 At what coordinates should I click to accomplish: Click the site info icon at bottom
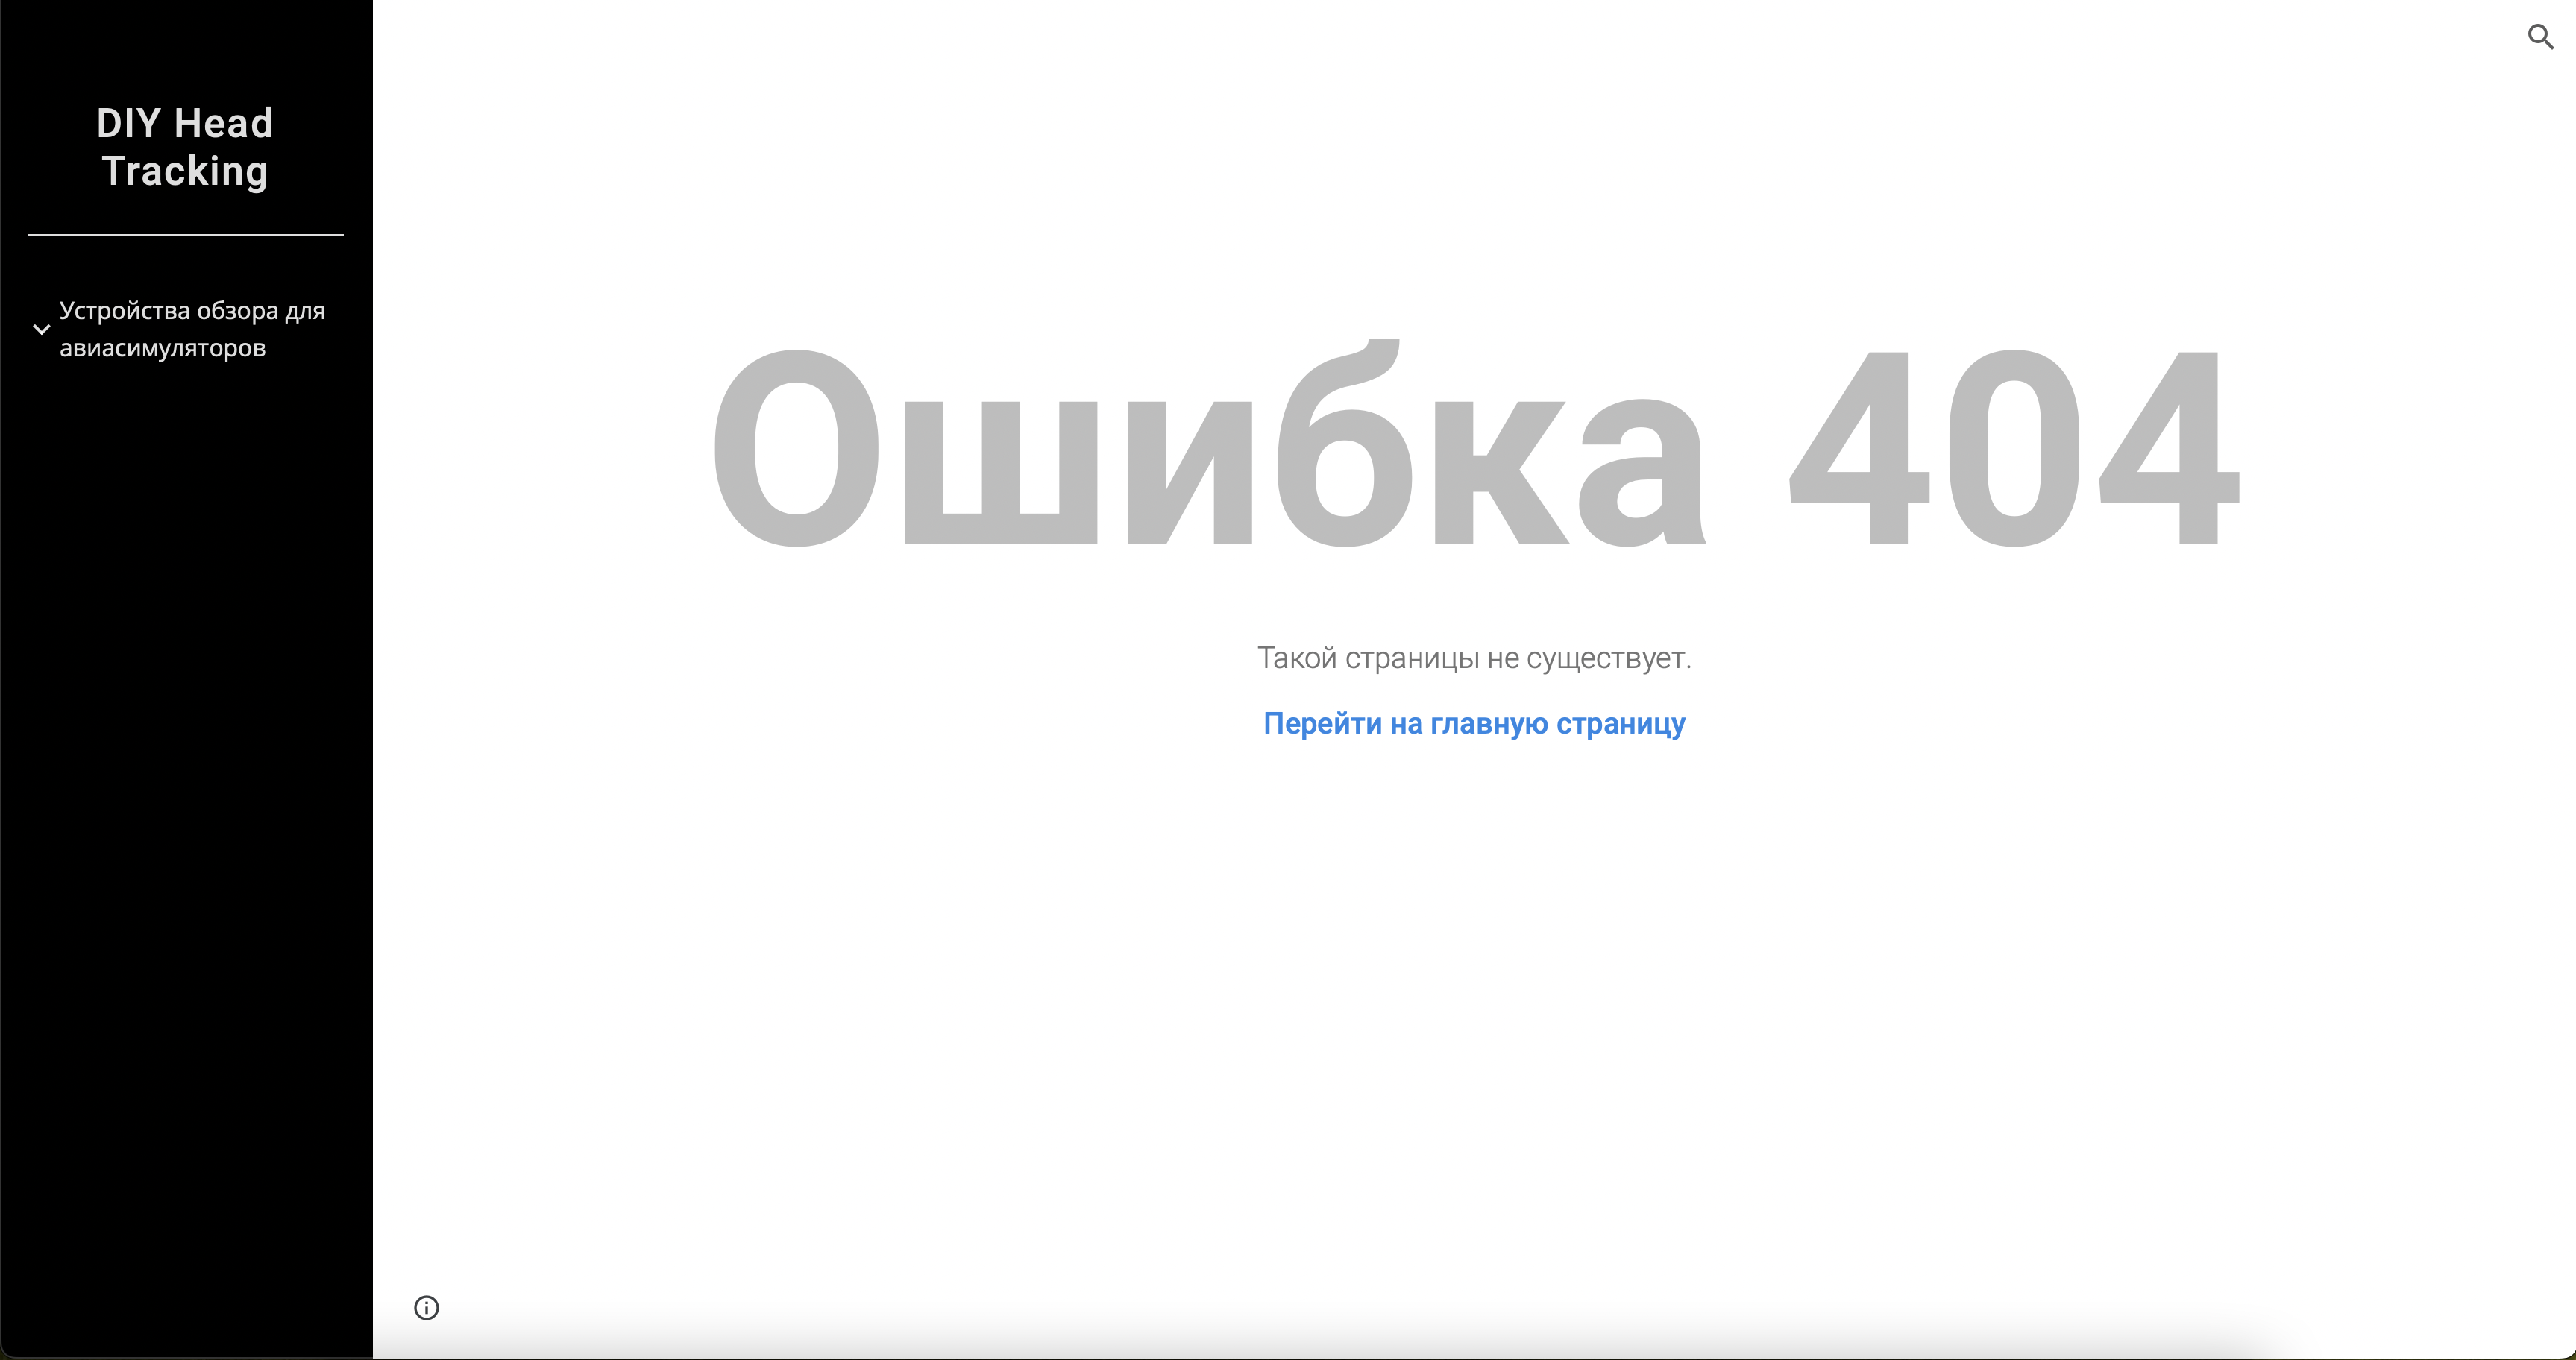click(x=426, y=1307)
